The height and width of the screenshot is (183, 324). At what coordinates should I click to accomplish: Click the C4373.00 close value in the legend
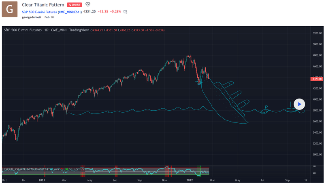click(x=137, y=30)
